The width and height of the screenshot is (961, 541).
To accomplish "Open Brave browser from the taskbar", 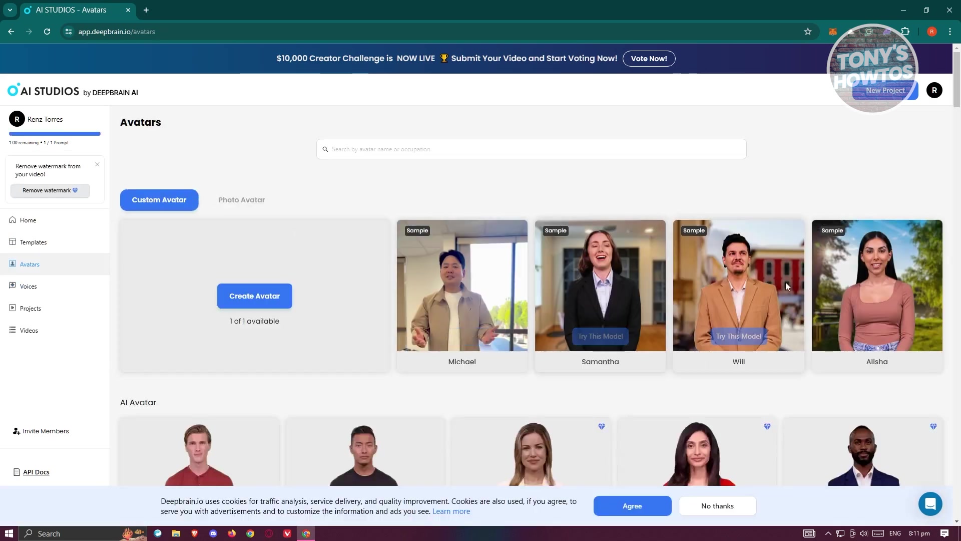I will [x=195, y=533].
